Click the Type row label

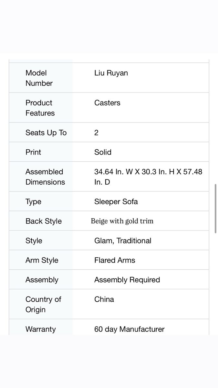(33, 202)
